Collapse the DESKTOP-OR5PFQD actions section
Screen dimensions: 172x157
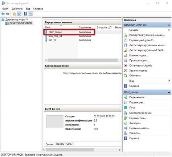pyautogui.click(x=169, y=25)
